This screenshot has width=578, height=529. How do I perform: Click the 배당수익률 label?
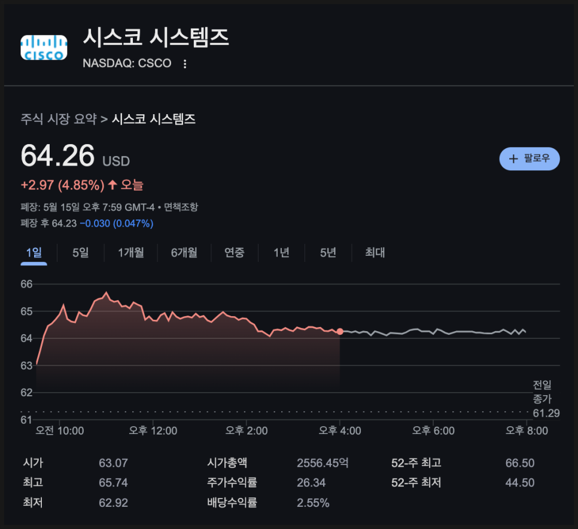(232, 503)
